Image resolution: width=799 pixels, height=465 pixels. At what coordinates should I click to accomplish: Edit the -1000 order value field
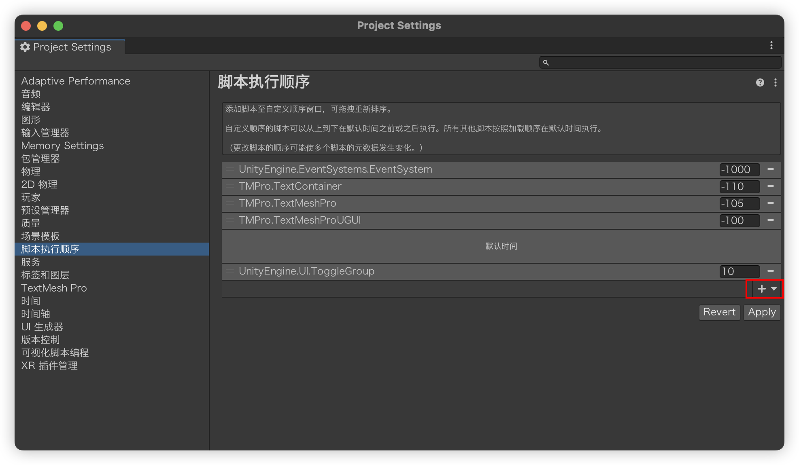click(739, 169)
